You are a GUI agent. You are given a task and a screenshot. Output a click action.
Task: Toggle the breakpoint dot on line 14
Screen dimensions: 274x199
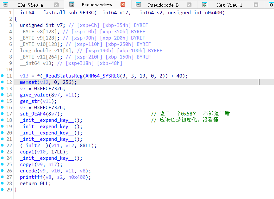pyautogui.click(x=2, y=95)
